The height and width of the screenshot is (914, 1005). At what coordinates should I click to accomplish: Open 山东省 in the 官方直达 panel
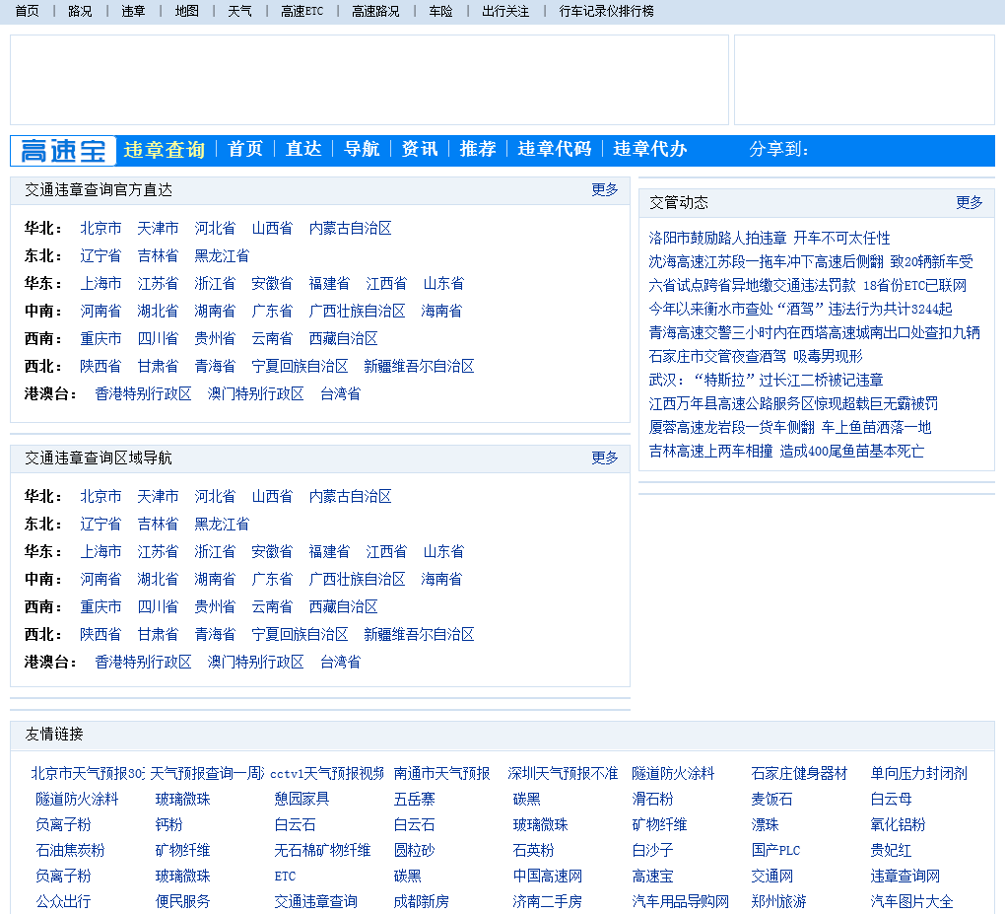pyautogui.click(x=443, y=284)
